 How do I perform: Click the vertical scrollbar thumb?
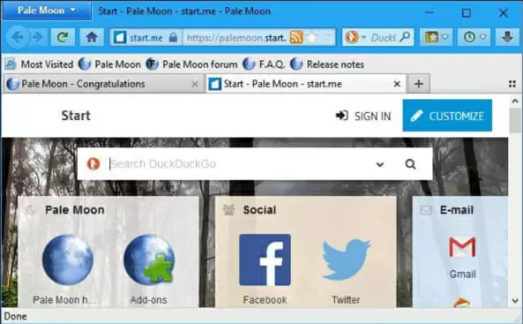pyautogui.click(x=515, y=120)
